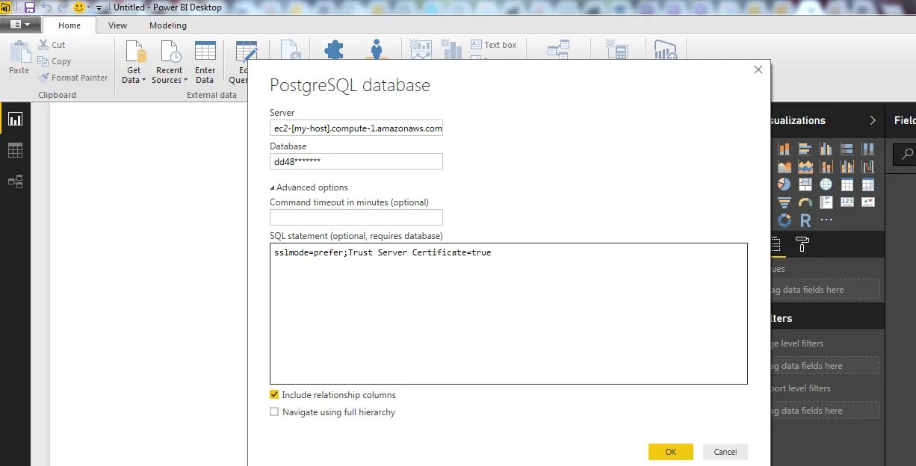The width and height of the screenshot is (916, 466).
Task: Open Report view from left sidebar
Action: (x=15, y=119)
